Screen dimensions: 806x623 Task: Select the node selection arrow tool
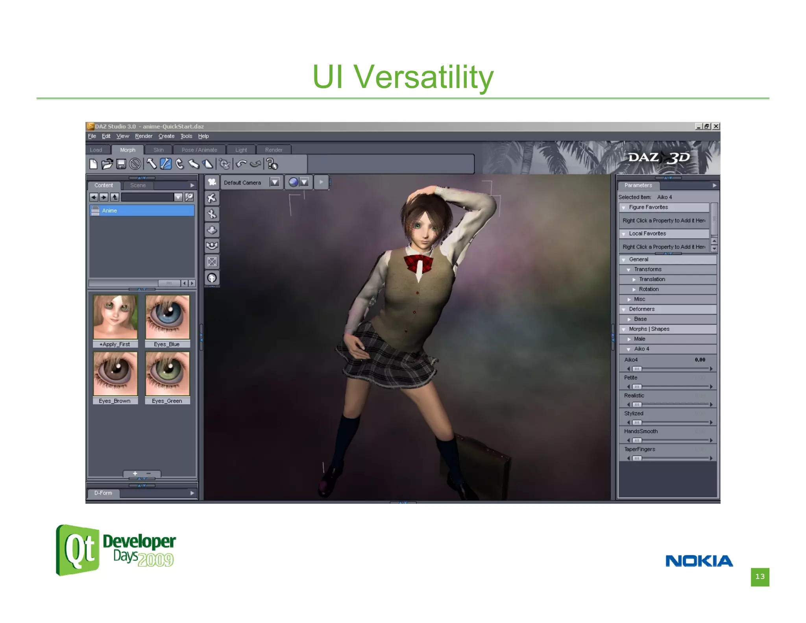152,164
